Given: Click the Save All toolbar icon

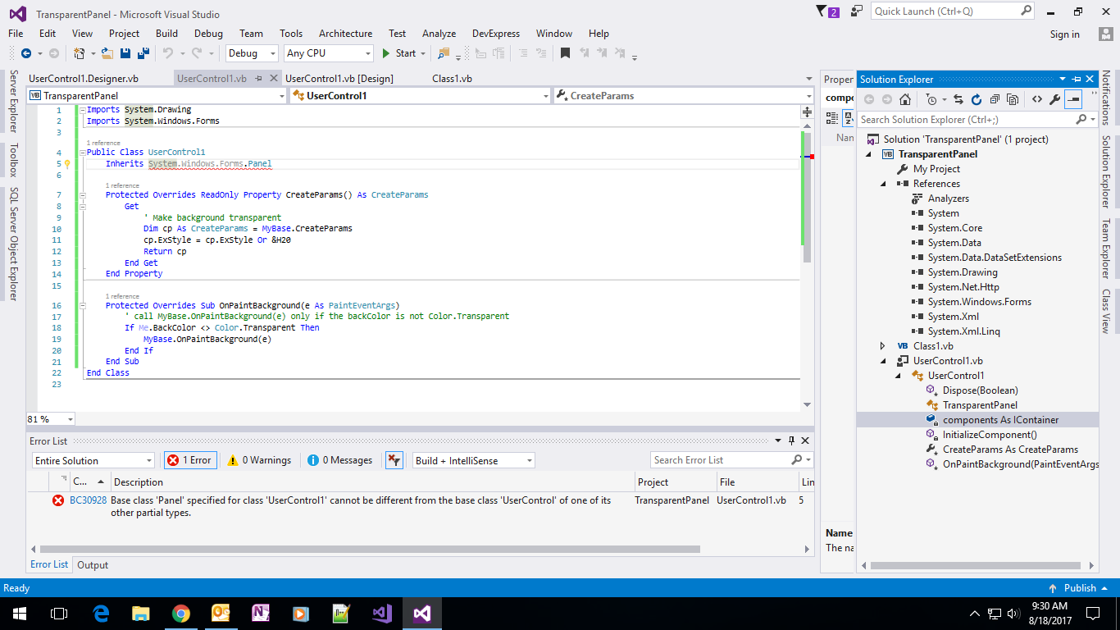Looking at the screenshot, I should pos(143,53).
